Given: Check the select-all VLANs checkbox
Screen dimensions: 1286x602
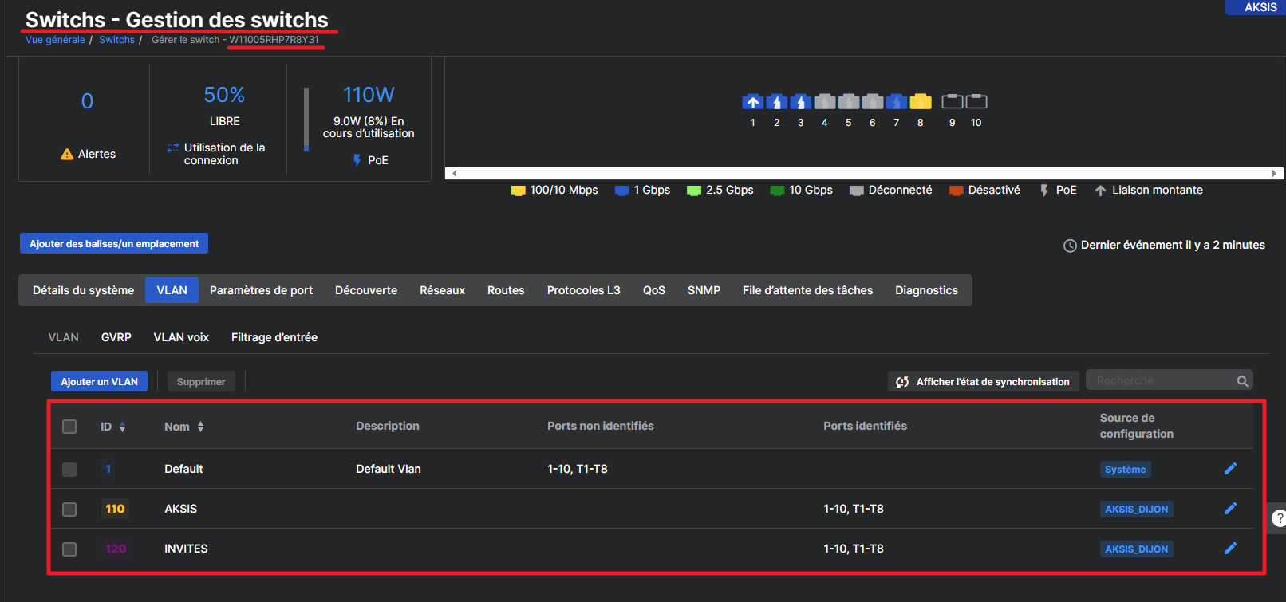Looking at the screenshot, I should tap(69, 427).
